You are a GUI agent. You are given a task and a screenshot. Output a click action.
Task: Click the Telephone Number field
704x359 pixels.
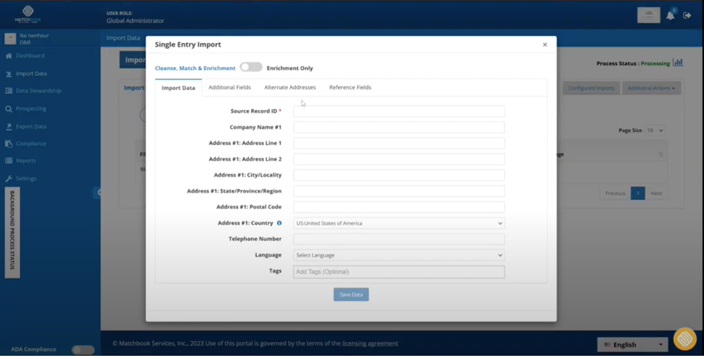[399, 240]
